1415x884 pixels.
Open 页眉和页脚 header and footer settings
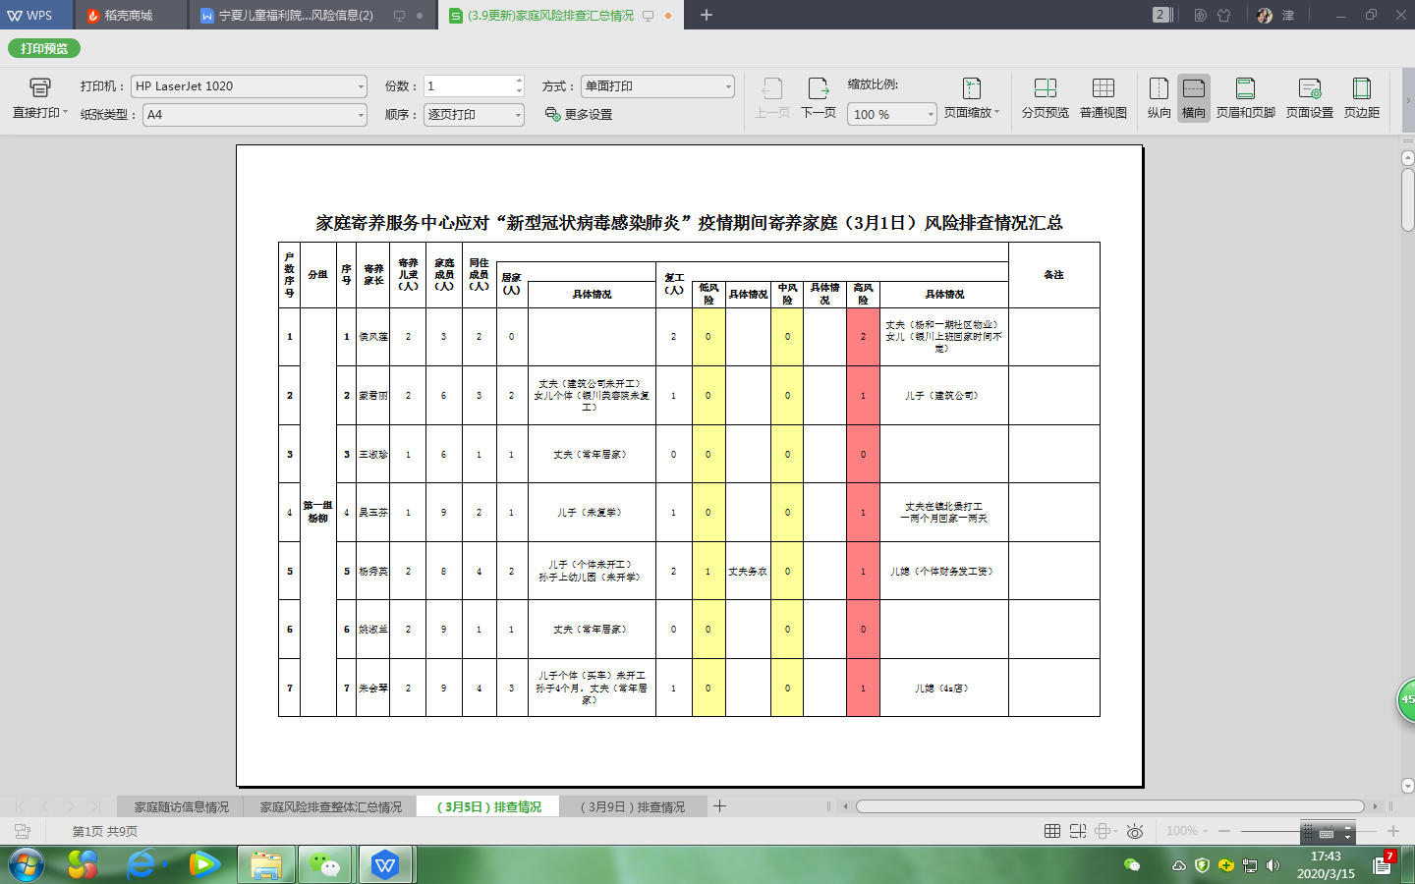click(1245, 98)
